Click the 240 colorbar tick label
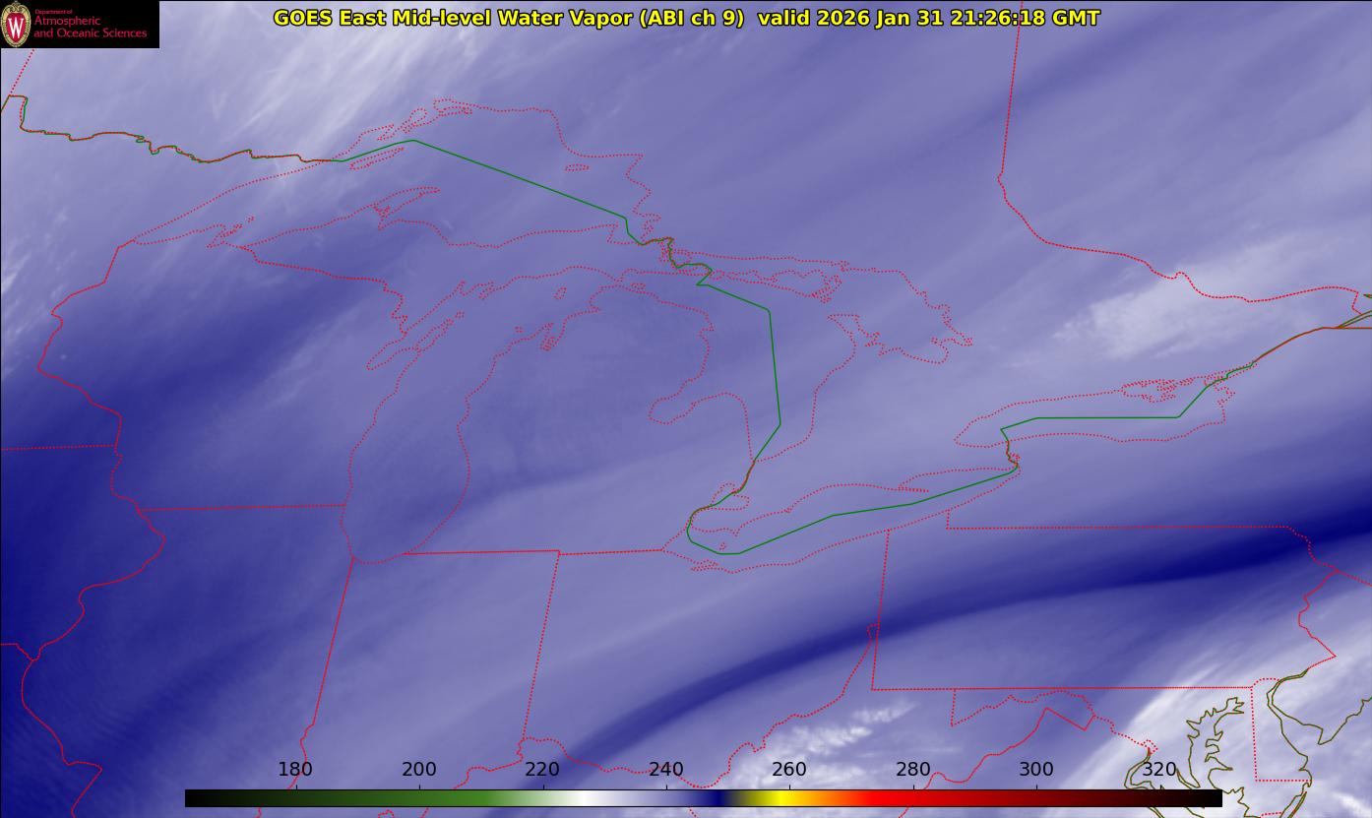 (x=666, y=770)
